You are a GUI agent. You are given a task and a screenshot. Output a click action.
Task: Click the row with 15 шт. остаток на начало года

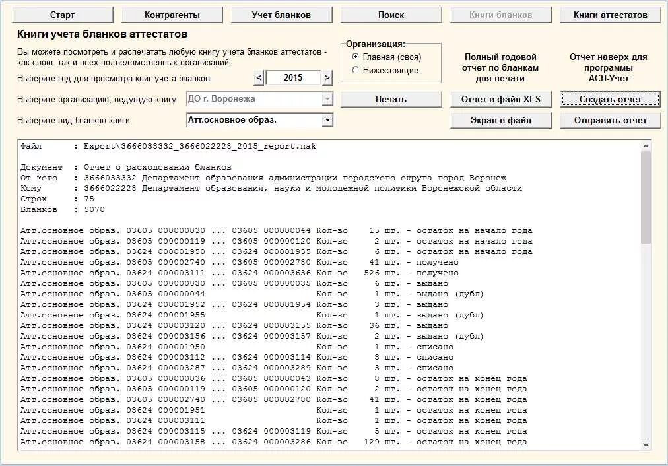[x=276, y=230]
